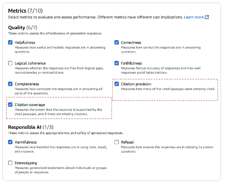Click the Citation precision label
Viewport: 231px width, 185px height.
(136, 84)
